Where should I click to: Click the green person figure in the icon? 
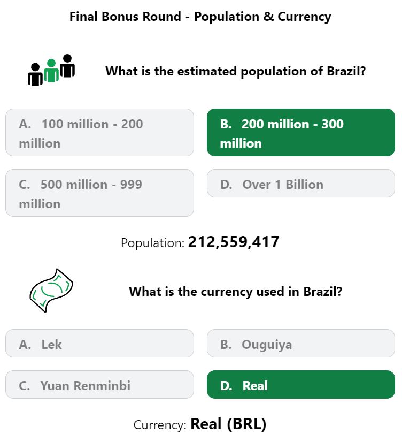51,71
